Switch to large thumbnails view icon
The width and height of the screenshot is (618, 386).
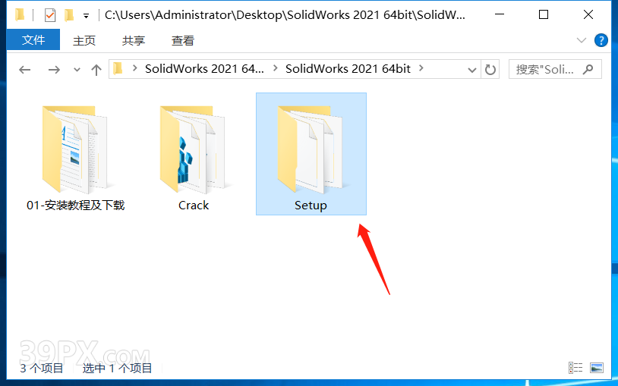coord(596,368)
